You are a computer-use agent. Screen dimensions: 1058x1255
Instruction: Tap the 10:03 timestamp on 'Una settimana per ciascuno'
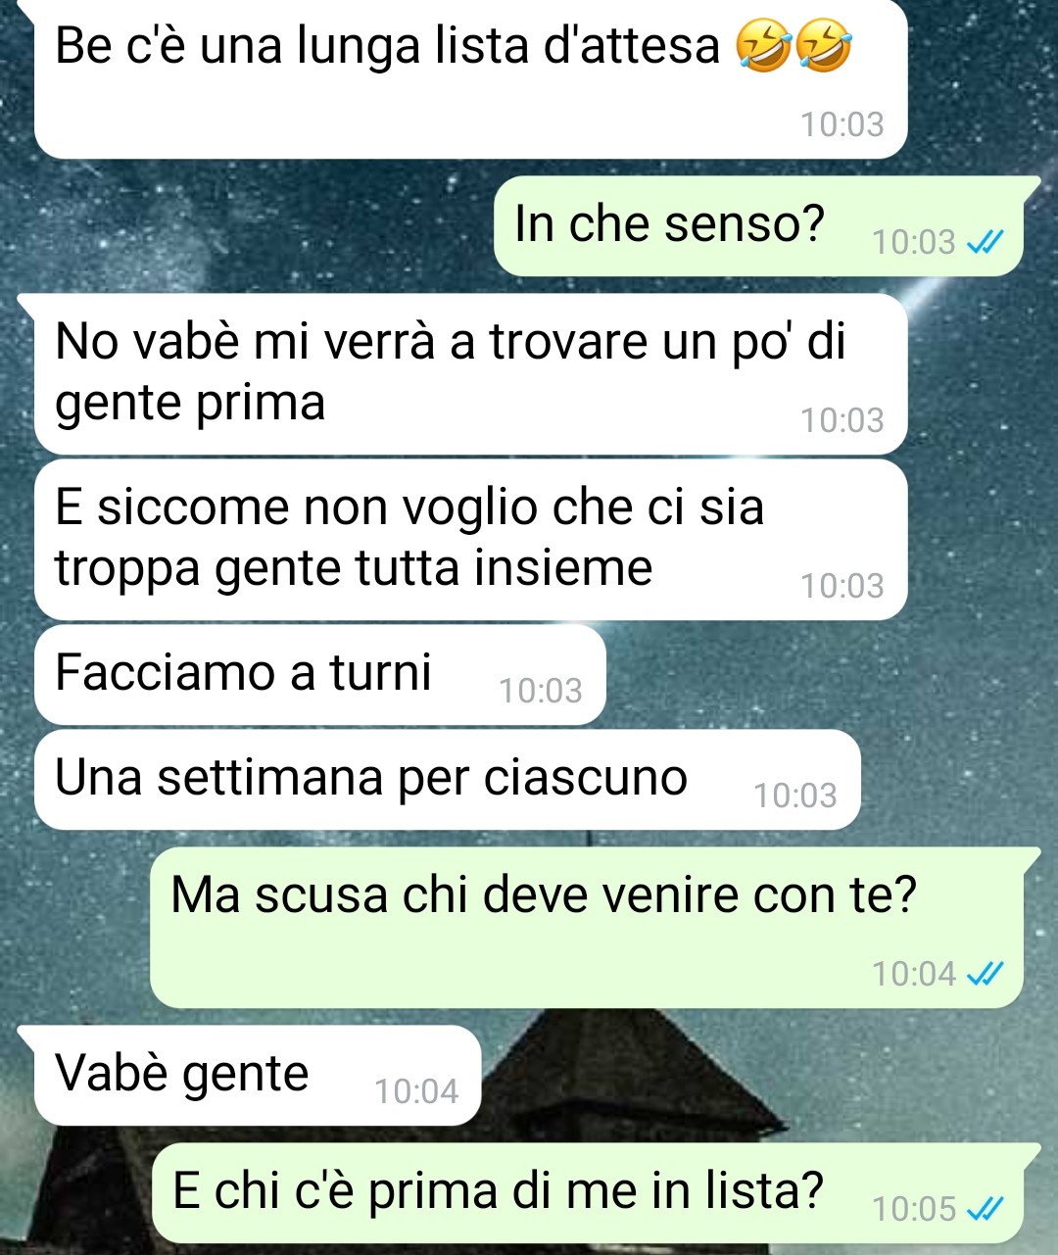point(795,796)
